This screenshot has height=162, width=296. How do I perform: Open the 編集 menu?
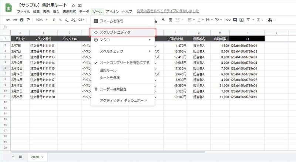36,12
